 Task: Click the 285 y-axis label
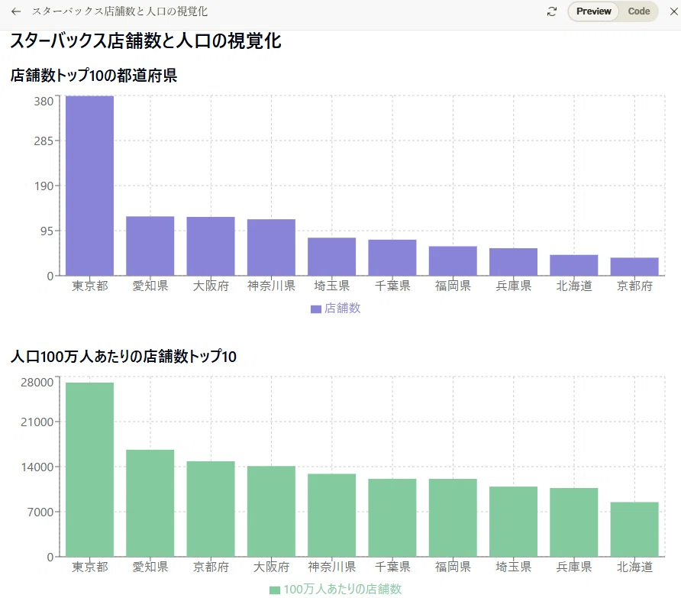click(44, 141)
